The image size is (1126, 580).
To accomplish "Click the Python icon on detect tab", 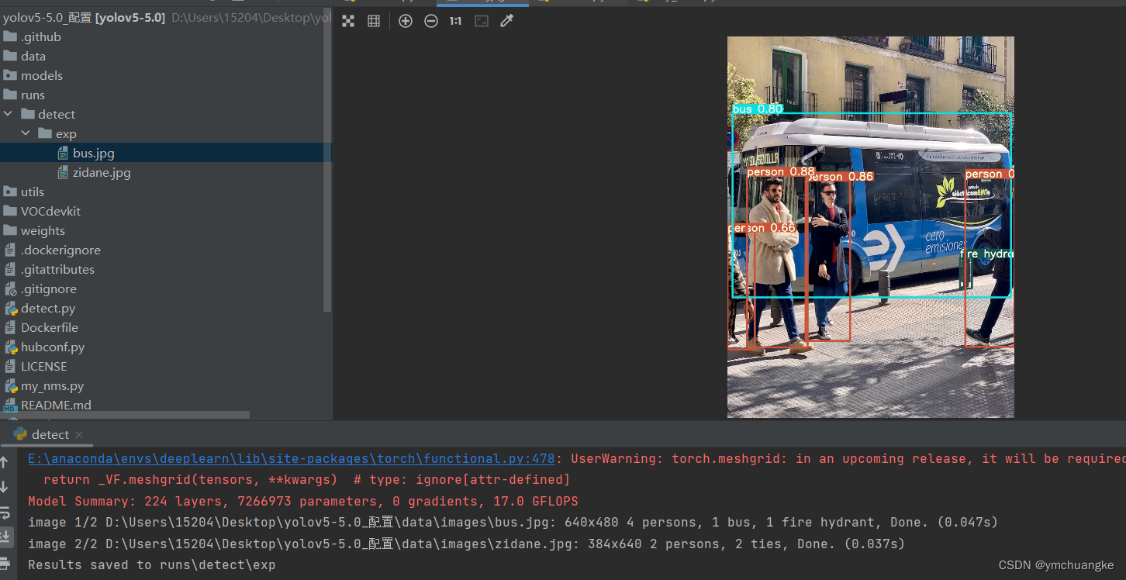I will 20,434.
